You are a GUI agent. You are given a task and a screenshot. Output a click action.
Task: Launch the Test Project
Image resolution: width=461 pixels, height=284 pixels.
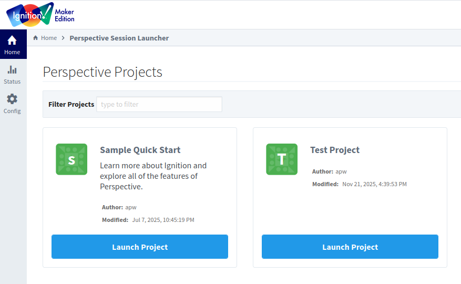pos(350,247)
